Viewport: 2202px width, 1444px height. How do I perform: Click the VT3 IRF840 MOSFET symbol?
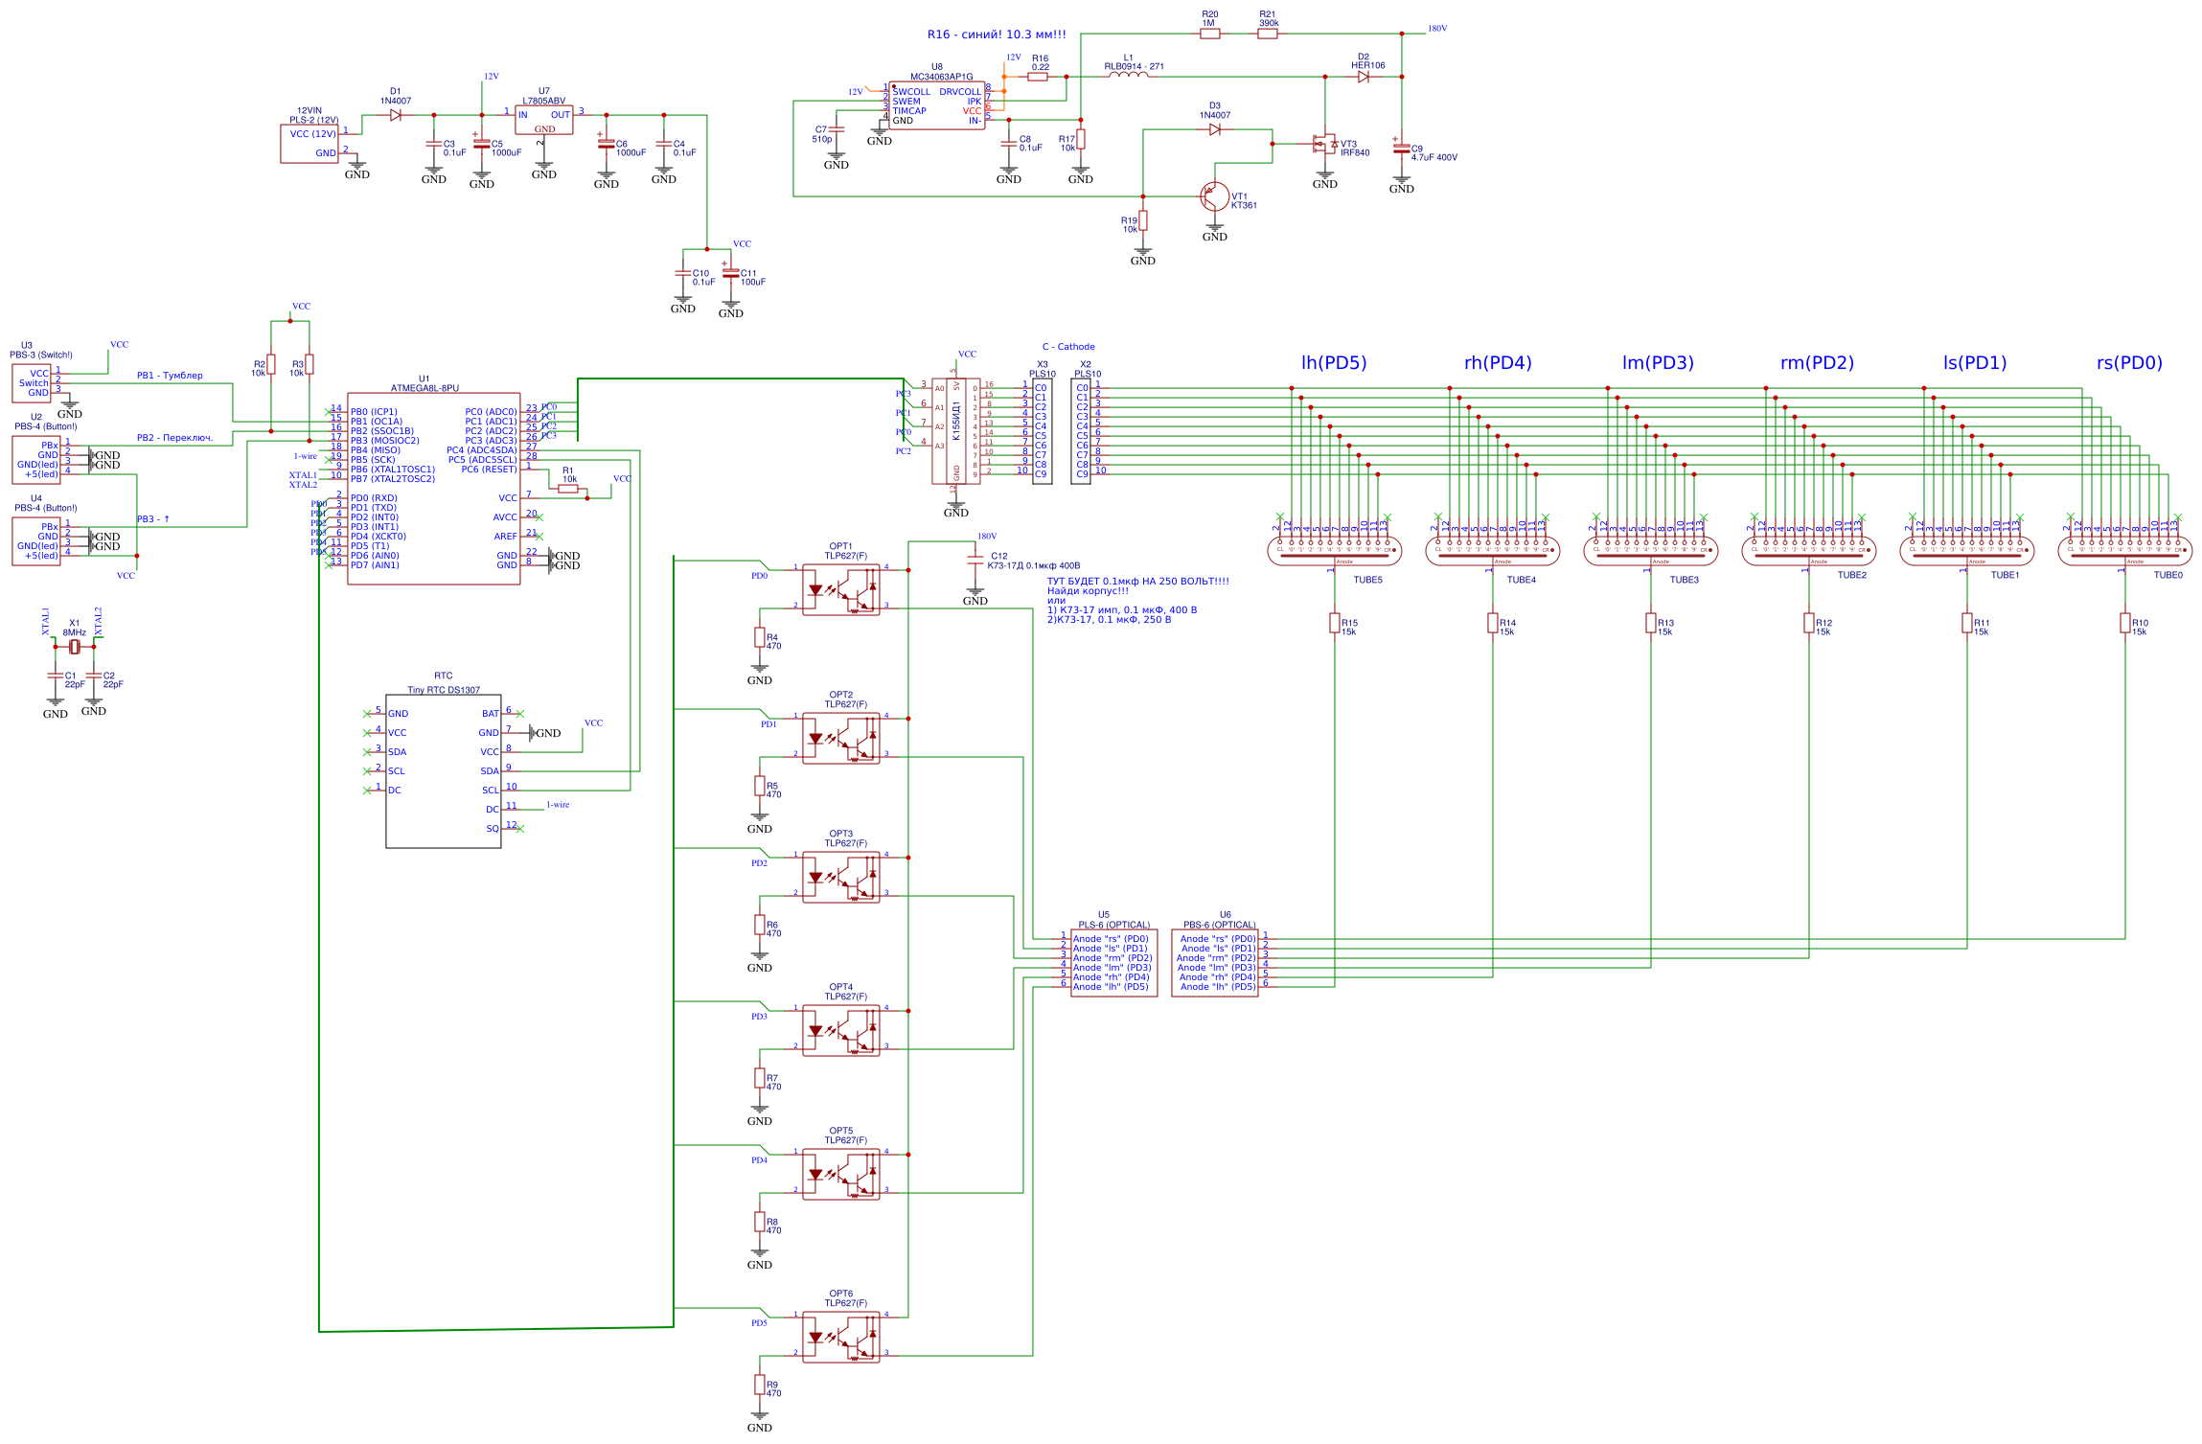1325,145
